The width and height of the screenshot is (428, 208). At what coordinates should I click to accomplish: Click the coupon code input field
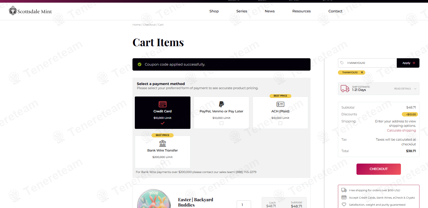click(x=370, y=63)
